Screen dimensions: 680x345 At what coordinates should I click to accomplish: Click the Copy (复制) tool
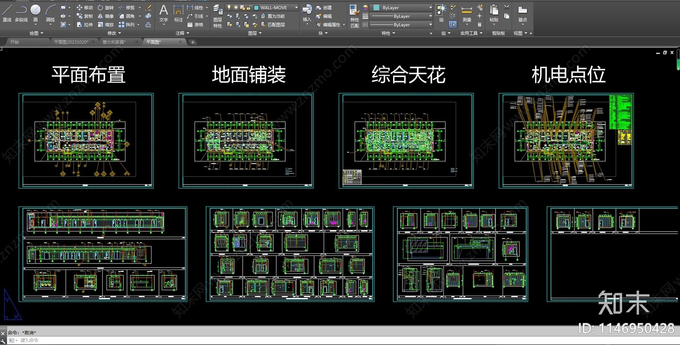pyautogui.click(x=85, y=16)
